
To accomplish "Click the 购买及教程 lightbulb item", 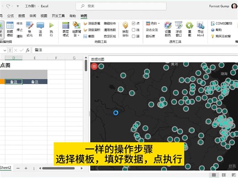I will point(221,36).
